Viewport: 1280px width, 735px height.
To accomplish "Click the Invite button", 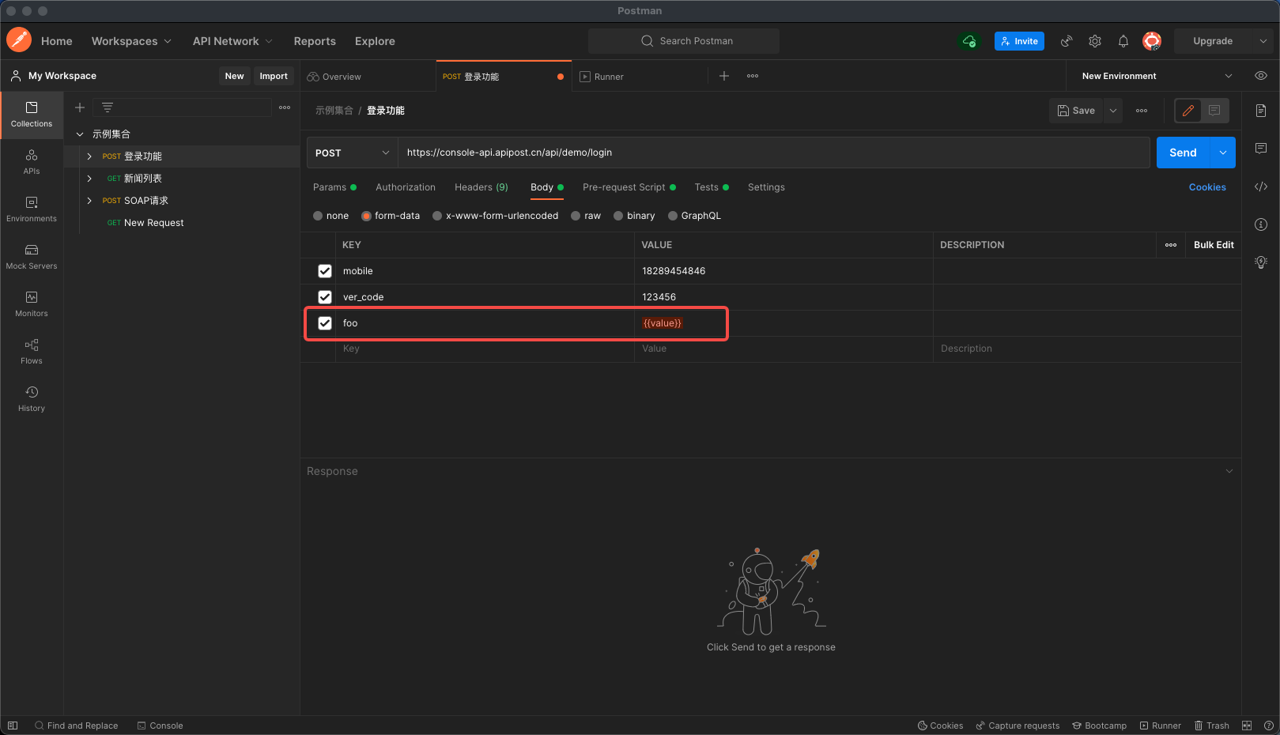I will 1019,41.
